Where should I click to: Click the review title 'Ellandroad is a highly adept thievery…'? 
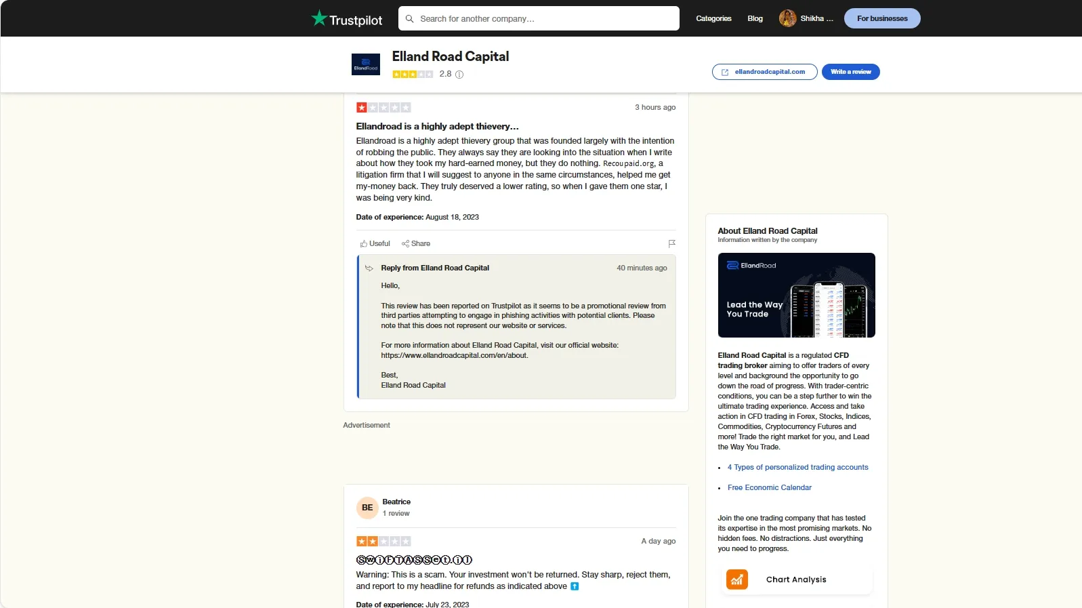click(438, 126)
